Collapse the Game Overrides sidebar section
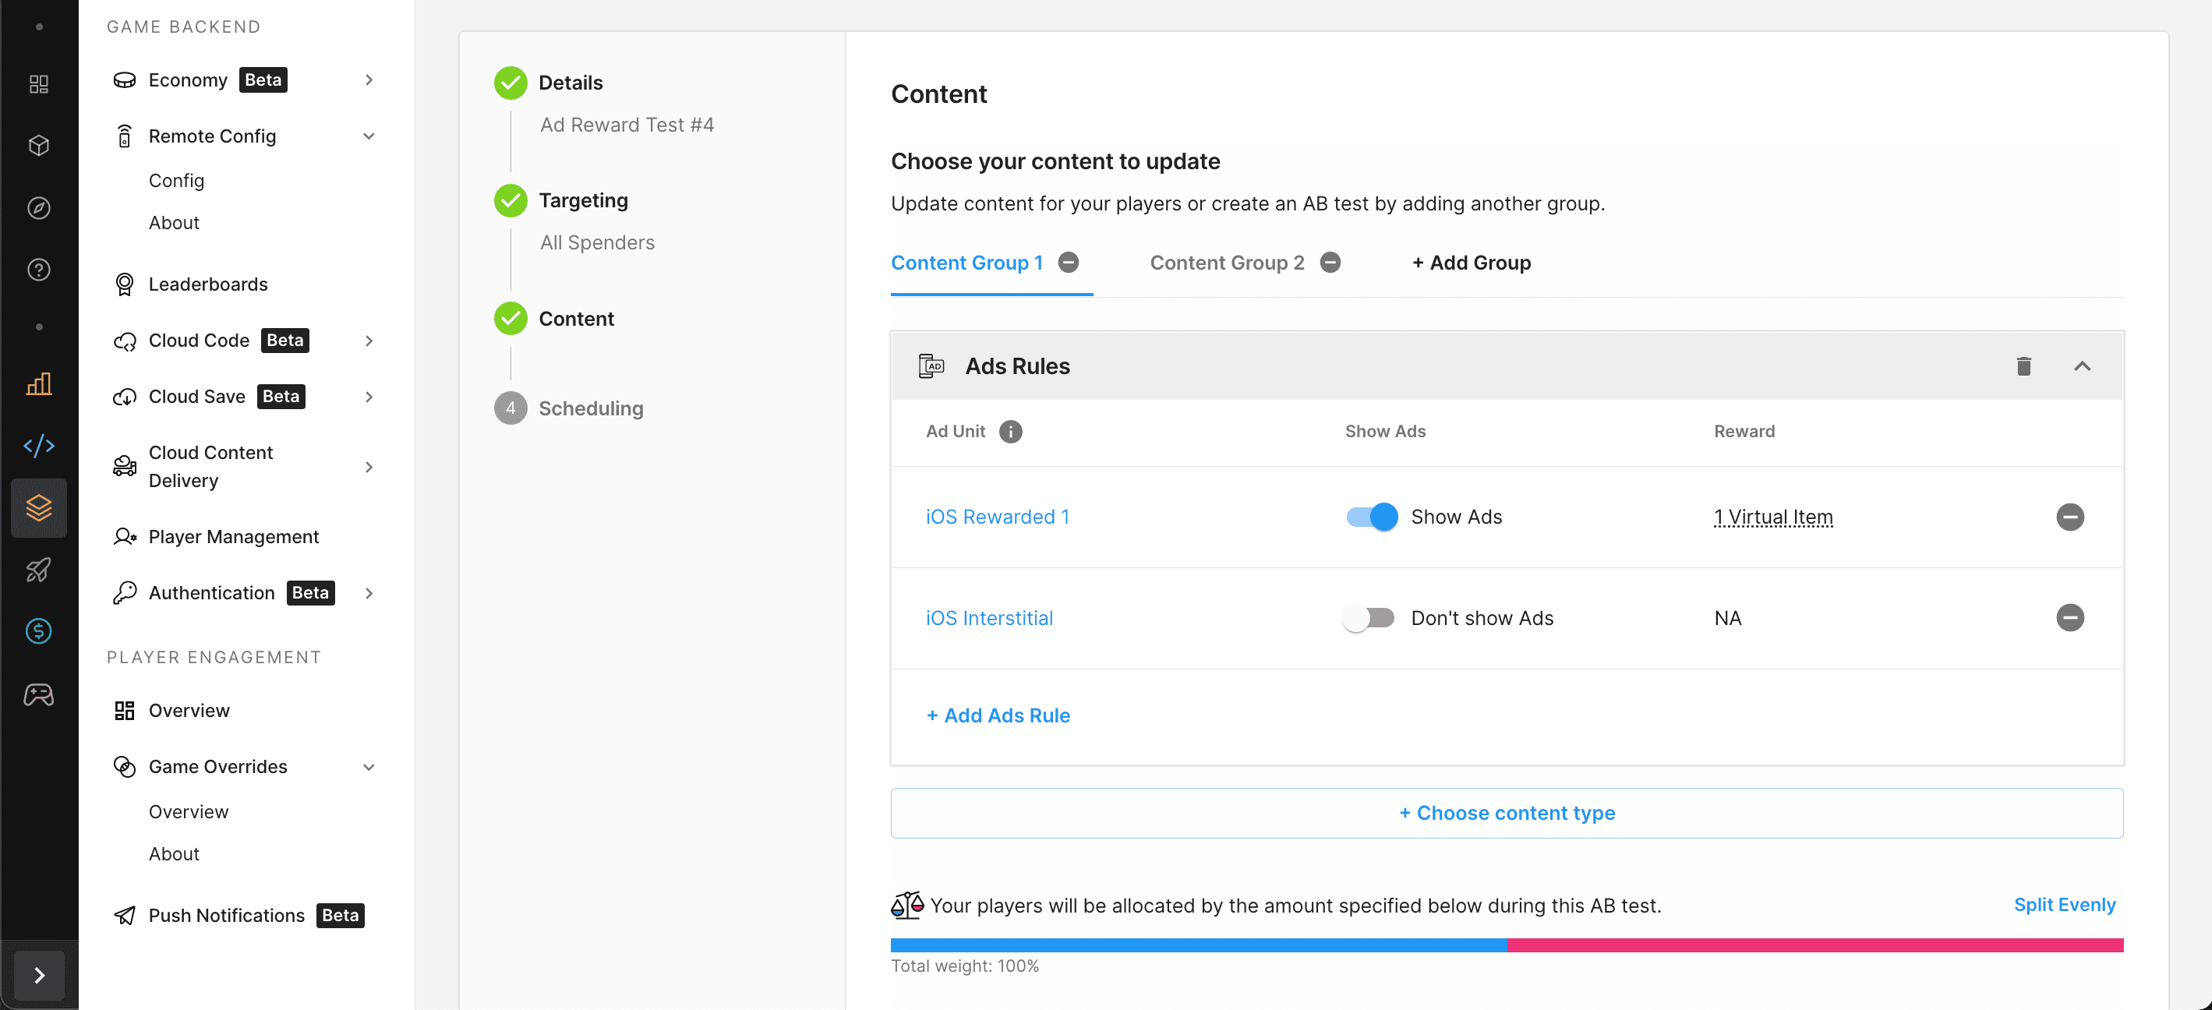Viewport: 2212px width, 1010px height. pos(369,767)
